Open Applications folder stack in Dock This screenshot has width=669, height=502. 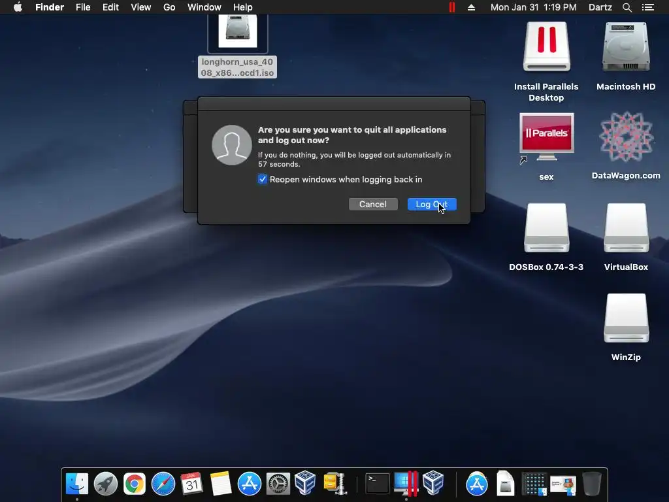click(x=477, y=484)
